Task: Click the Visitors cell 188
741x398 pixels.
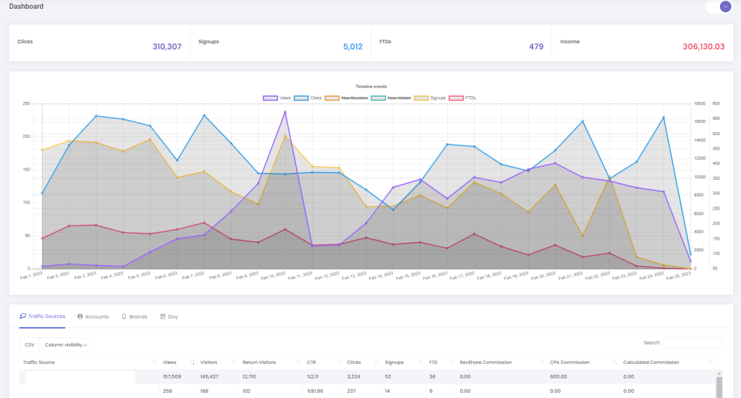Action: 204,391
